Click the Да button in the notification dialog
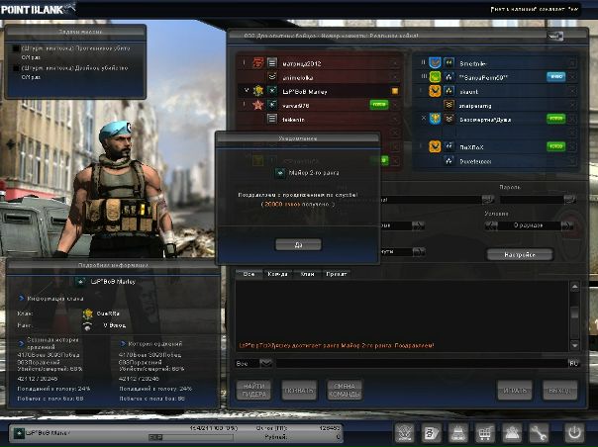The height and width of the screenshot is (447, 598). (299, 243)
